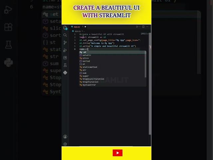
Task: Open Run and Debug icon
Action: (x=65, y=50)
